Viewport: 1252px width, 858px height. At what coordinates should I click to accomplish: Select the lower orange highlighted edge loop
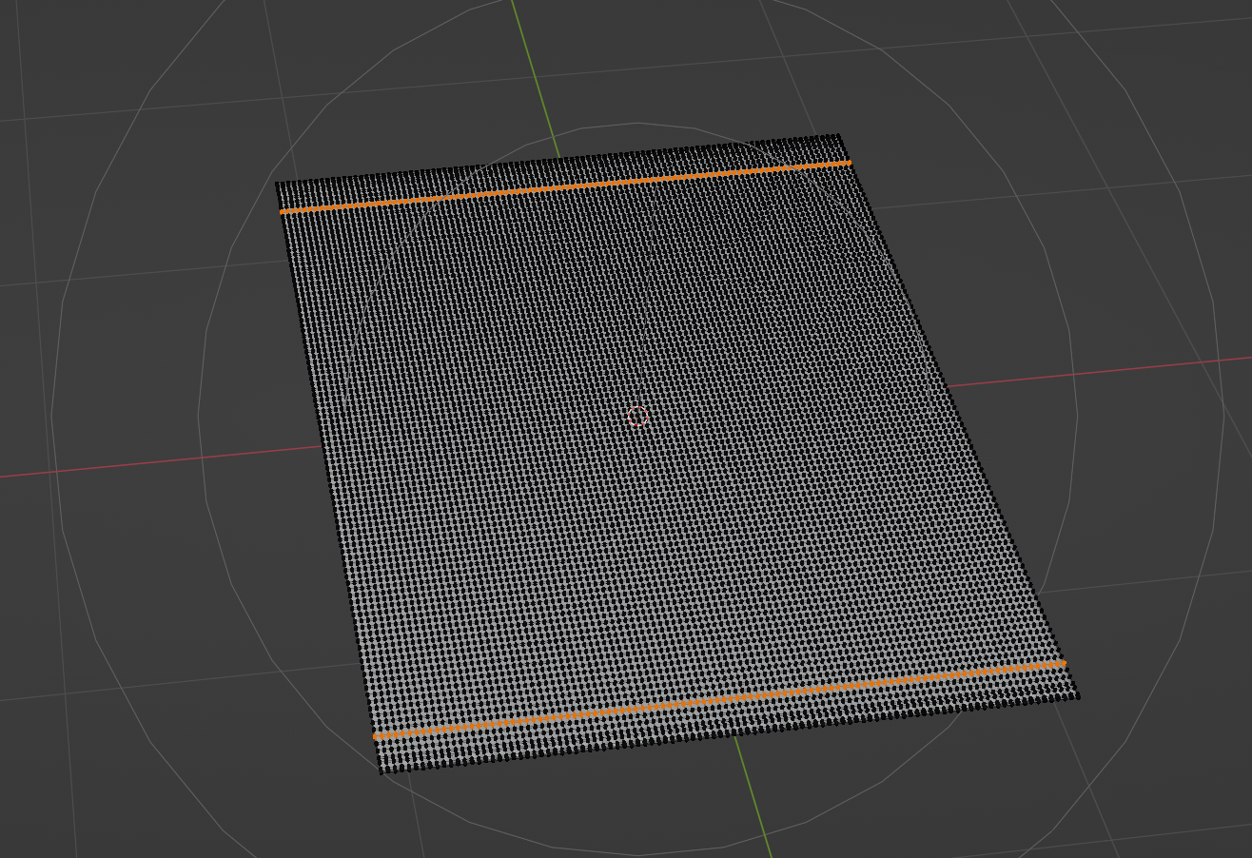tap(719, 700)
